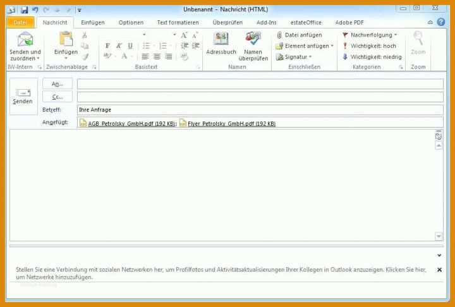Screen dimensions: 455x307
Task: Select attachment AGB_Petrolsky_GmbH.pdf
Action: click(x=128, y=124)
